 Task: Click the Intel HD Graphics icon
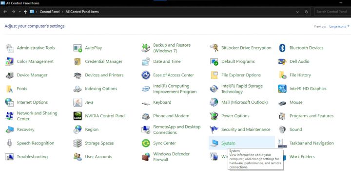(x=282, y=89)
